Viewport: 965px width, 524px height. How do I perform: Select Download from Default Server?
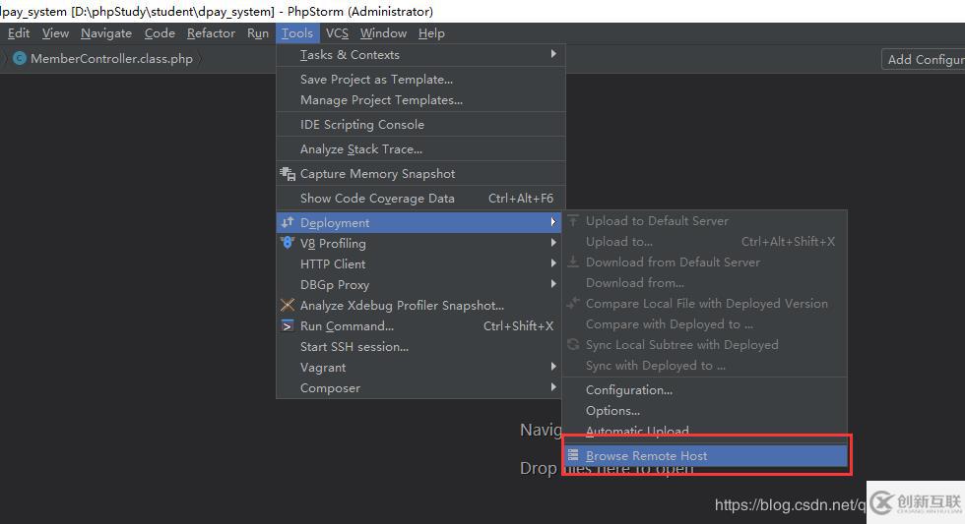coord(705,262)
